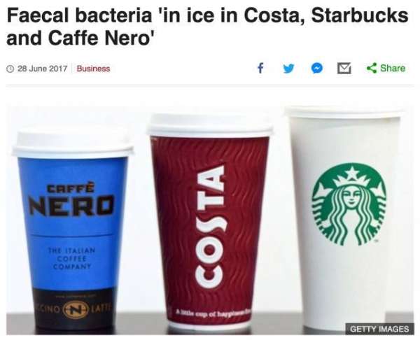Open the Share options link

[x=386, y=68]
